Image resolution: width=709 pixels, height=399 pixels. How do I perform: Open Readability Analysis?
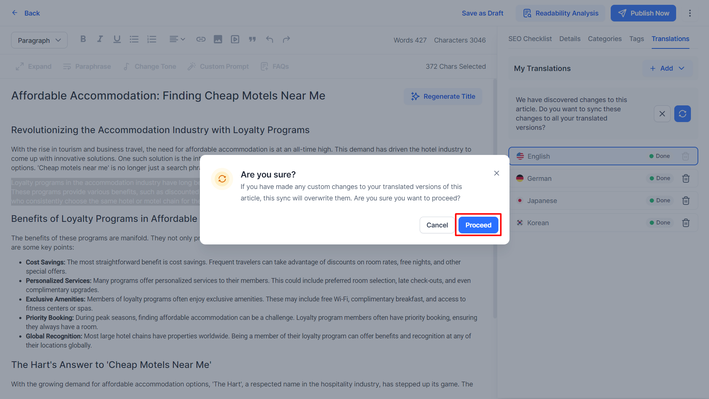click(x=560, y=13)
